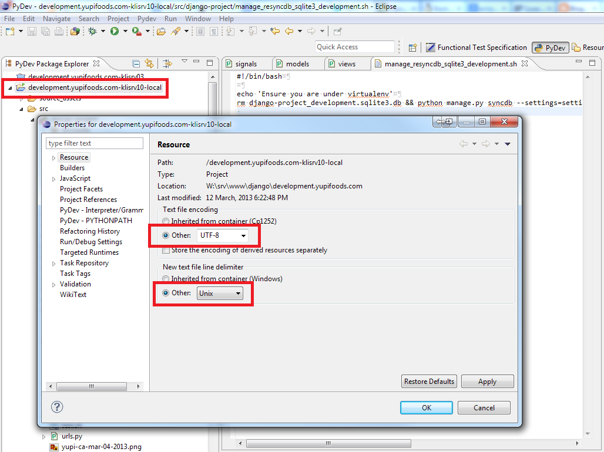This screenshot has width=604, height=452.
Task: Select Inherited from container (Windows) radio
Action: [166, 279]
